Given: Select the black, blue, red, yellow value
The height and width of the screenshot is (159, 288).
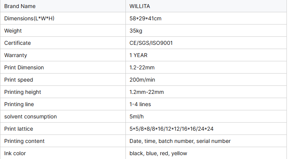Looking at the screenshot, I should [158, 153].
